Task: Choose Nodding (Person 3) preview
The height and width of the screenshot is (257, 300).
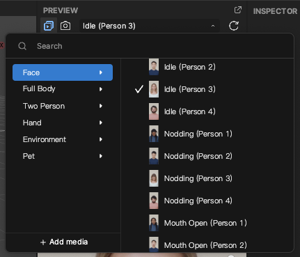Action: tap(207, 178)
